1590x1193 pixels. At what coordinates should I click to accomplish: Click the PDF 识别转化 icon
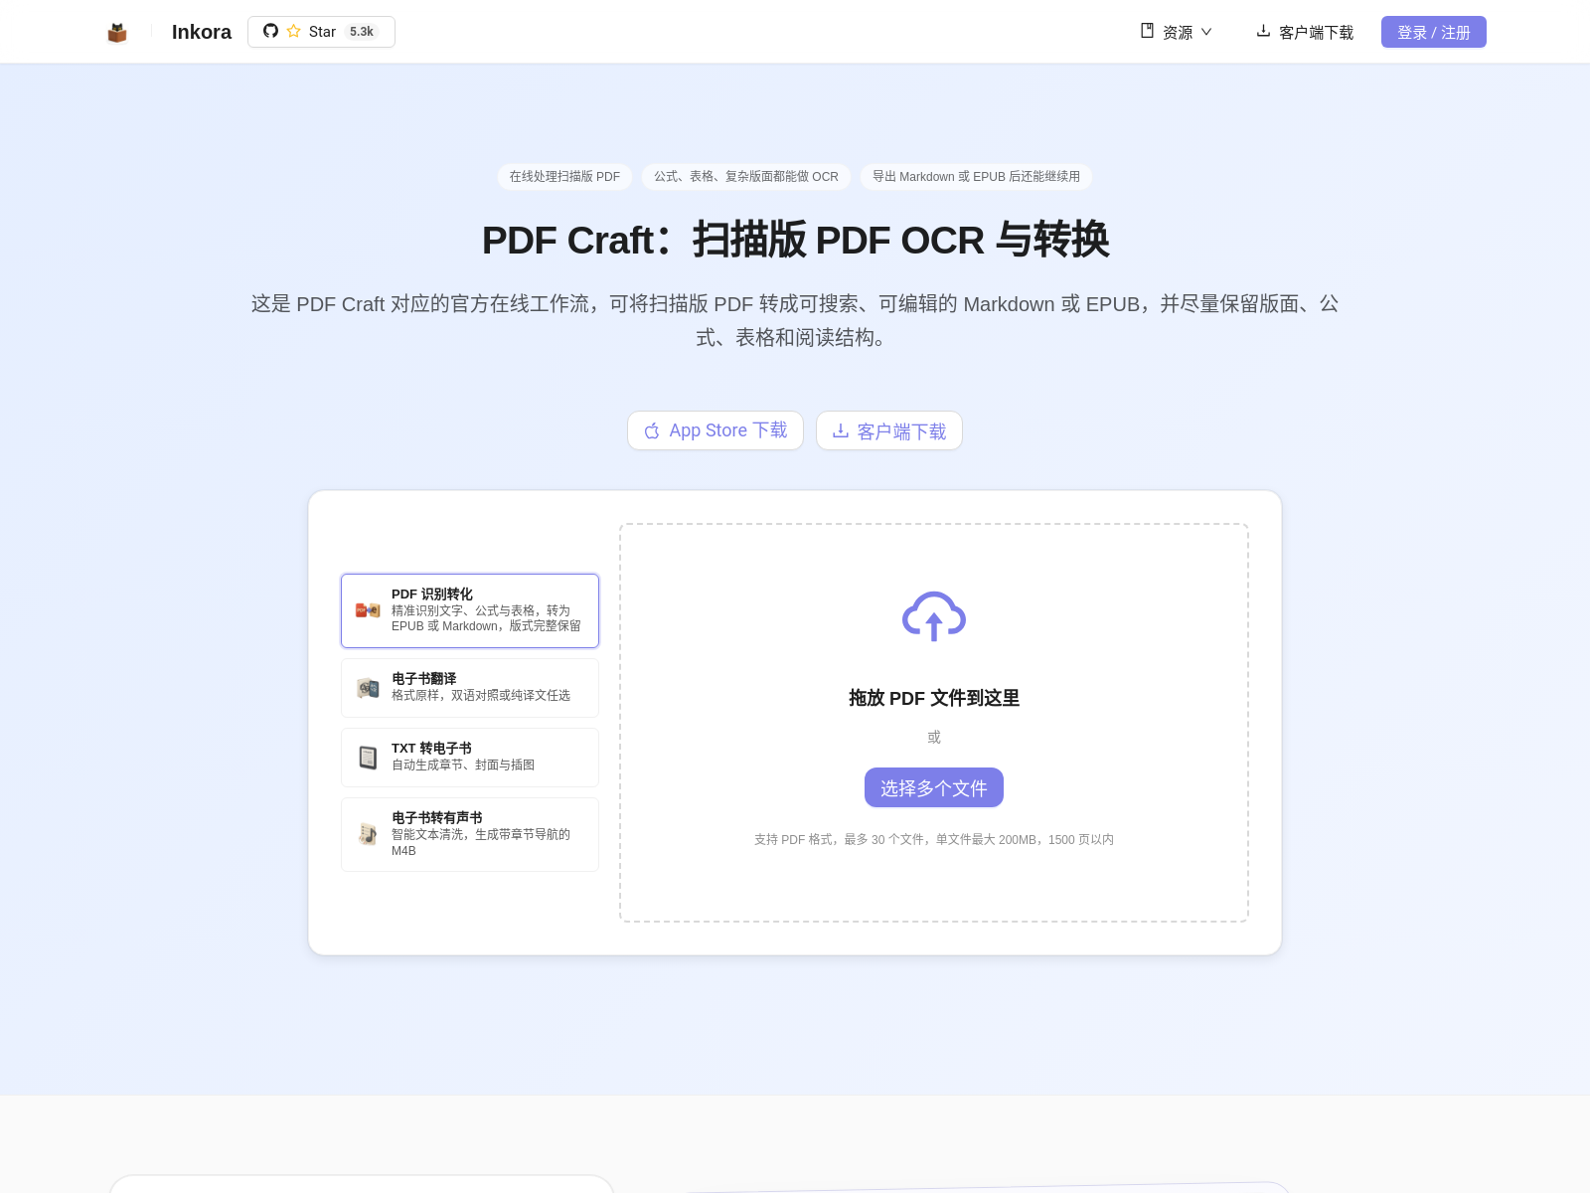[368, 610]
